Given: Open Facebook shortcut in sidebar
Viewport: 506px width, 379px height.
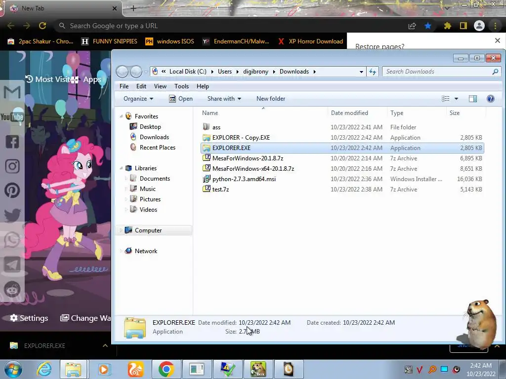Looking at the screenshot, I should pos(12,142).
